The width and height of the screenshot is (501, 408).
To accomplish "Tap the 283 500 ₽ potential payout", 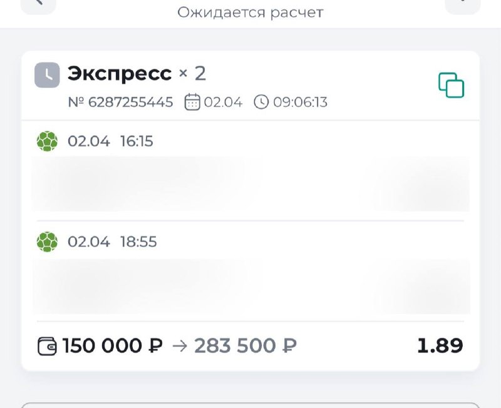I will (245, 345).
